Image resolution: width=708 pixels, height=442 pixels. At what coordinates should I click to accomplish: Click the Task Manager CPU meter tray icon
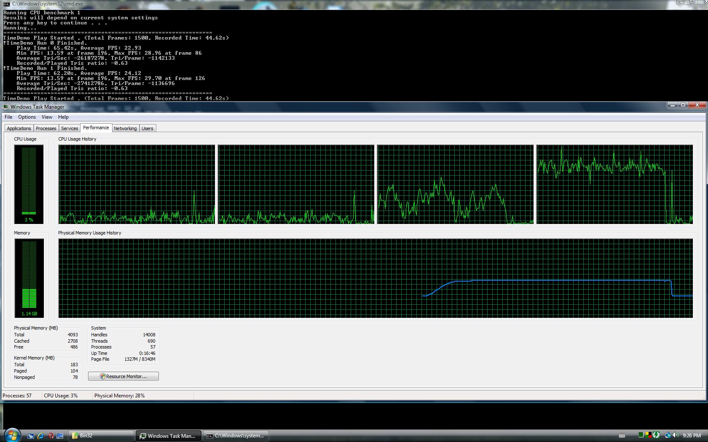pos(641,435)
